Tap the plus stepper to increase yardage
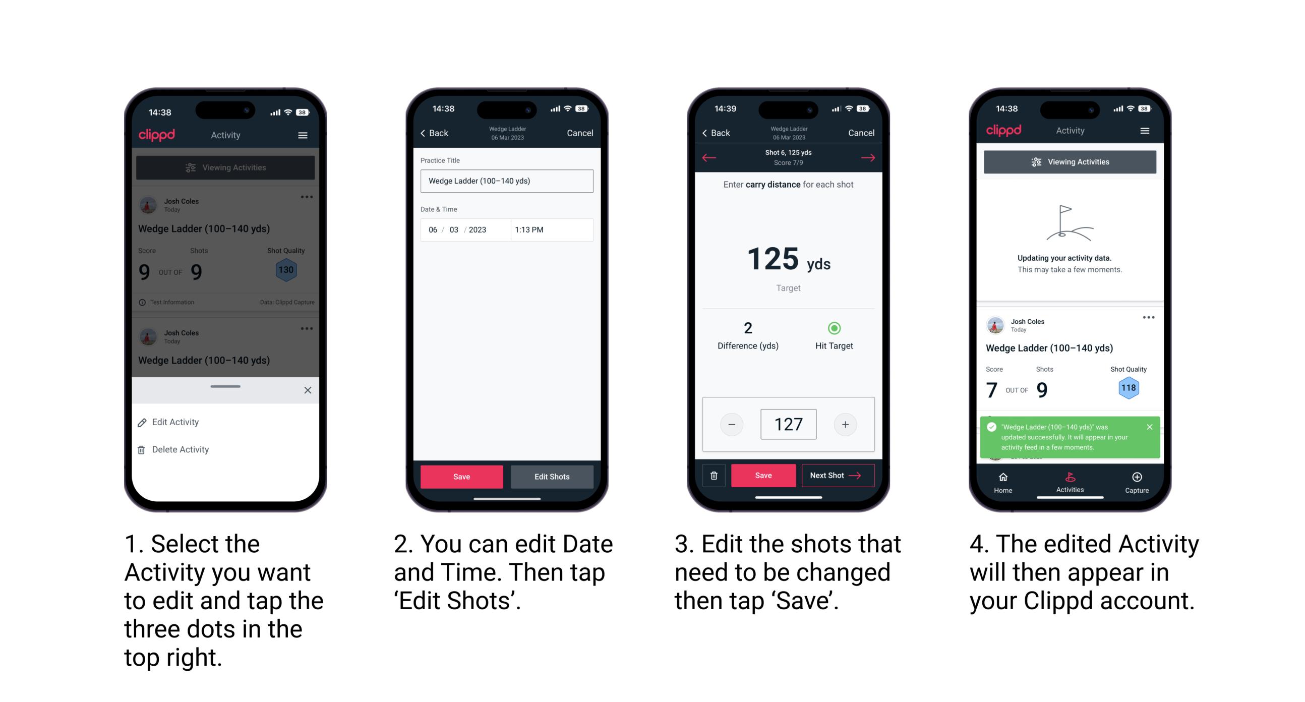 [x=844, y=425]
